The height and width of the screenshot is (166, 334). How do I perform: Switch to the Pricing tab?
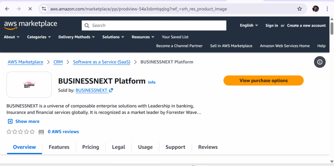(x=91, y=147)
